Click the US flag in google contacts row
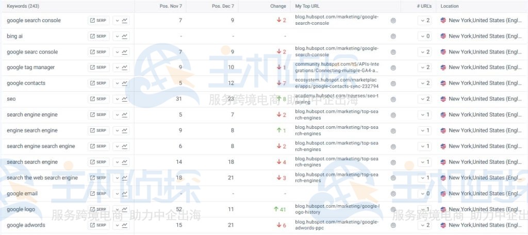Screen dimensions: 528x235 [x=443, y=83]
